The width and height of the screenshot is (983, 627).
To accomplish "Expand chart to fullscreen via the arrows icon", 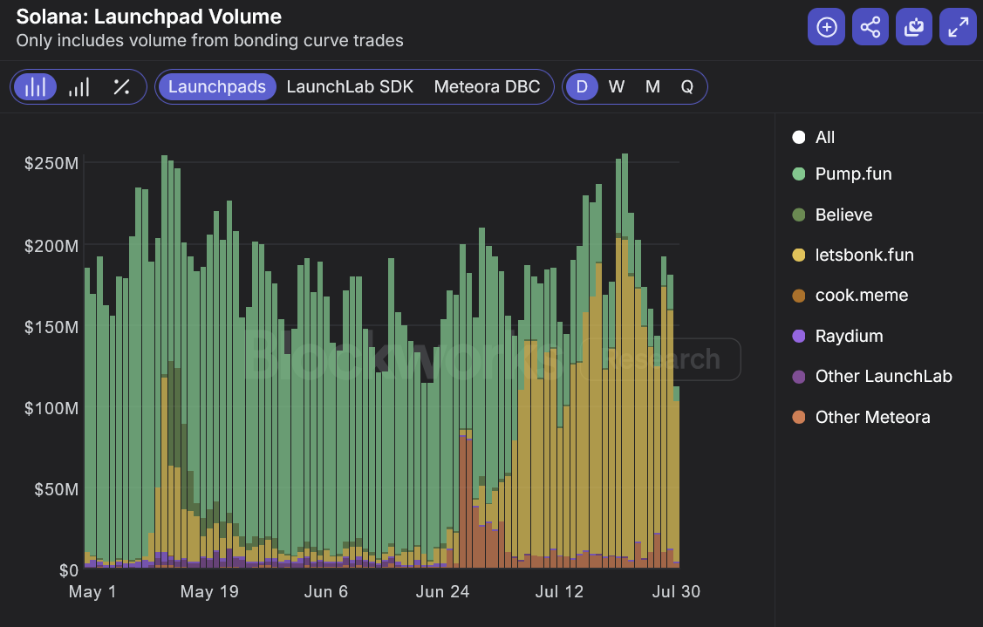I will [x=957, y=26].
